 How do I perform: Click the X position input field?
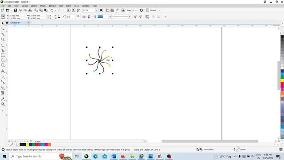[x=17, y=16]
